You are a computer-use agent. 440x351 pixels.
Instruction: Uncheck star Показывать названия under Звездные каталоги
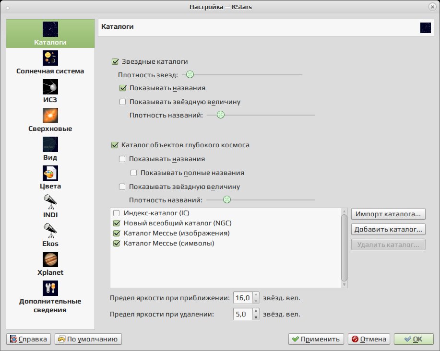click(123, 88)
